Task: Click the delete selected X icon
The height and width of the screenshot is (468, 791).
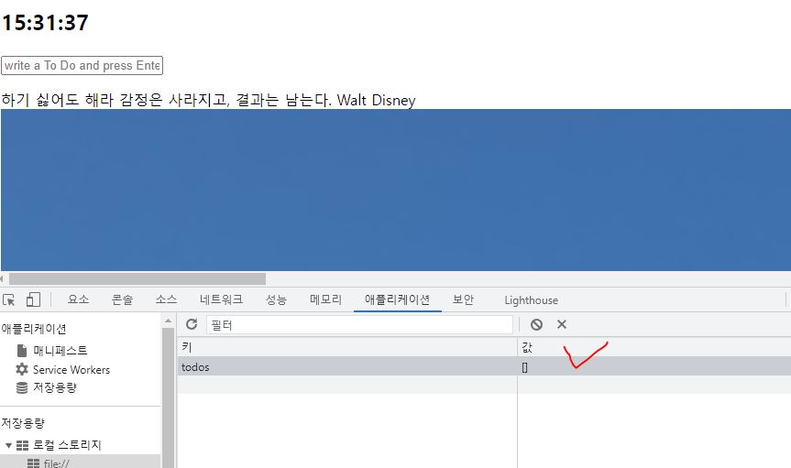Action: [x=562, y=324]
